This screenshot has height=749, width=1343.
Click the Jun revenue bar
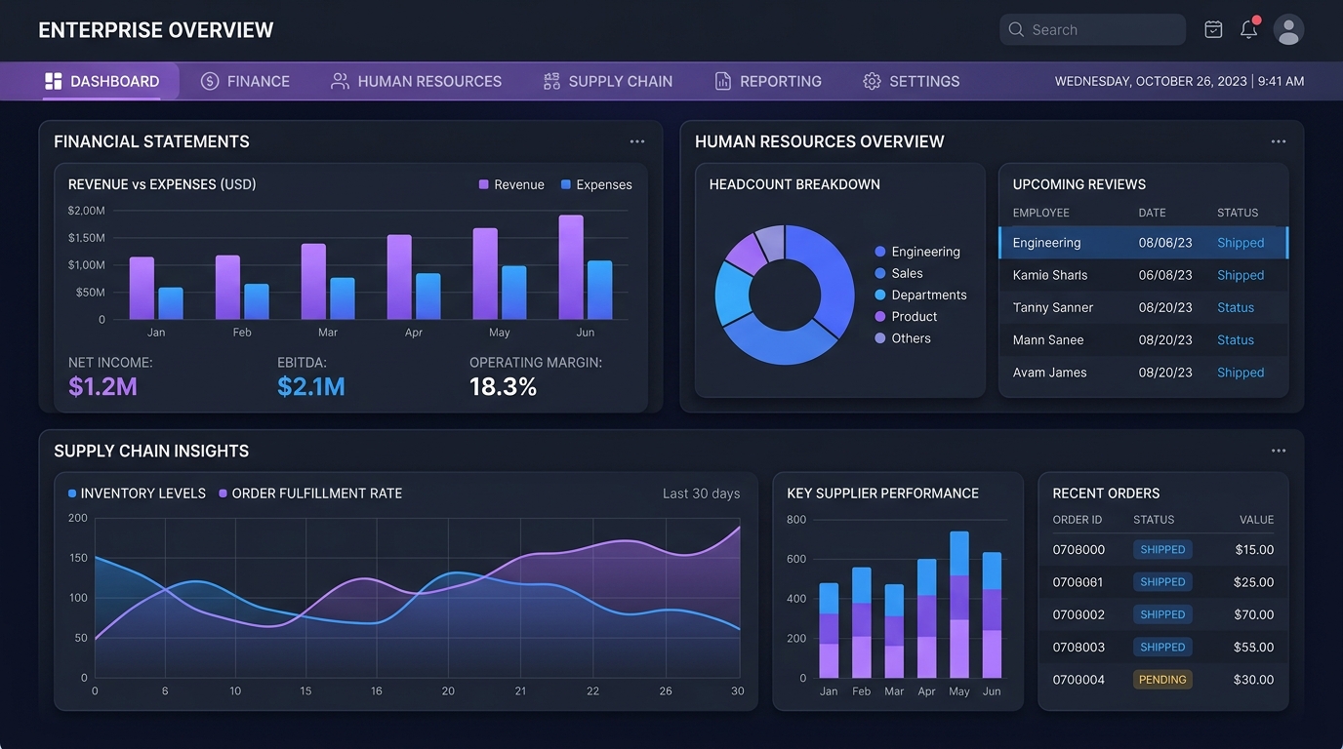571,267
